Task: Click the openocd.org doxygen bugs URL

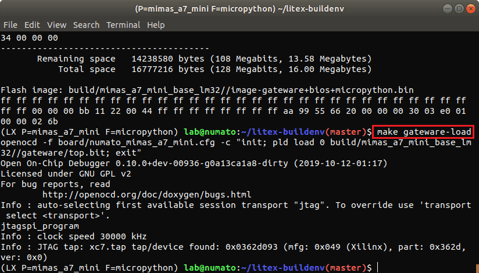Action: click(x=148, y=195)
